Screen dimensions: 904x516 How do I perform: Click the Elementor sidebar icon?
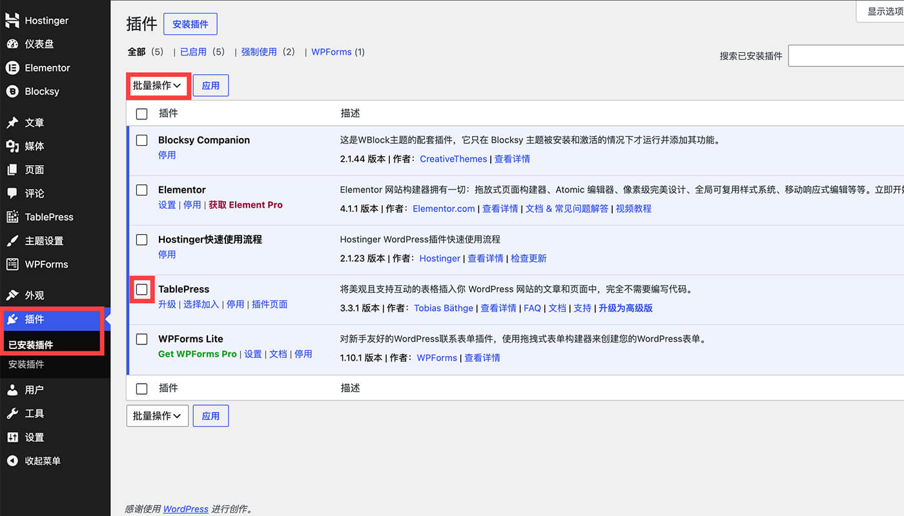click(12, 68)
